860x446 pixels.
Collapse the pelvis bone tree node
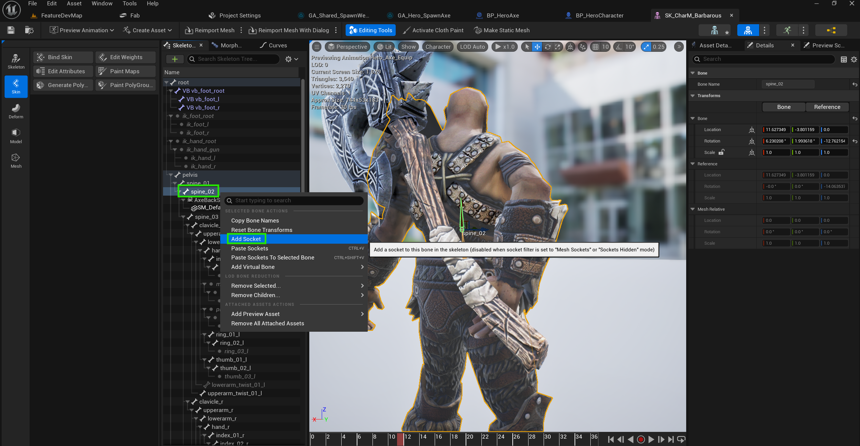pos(171,175)
